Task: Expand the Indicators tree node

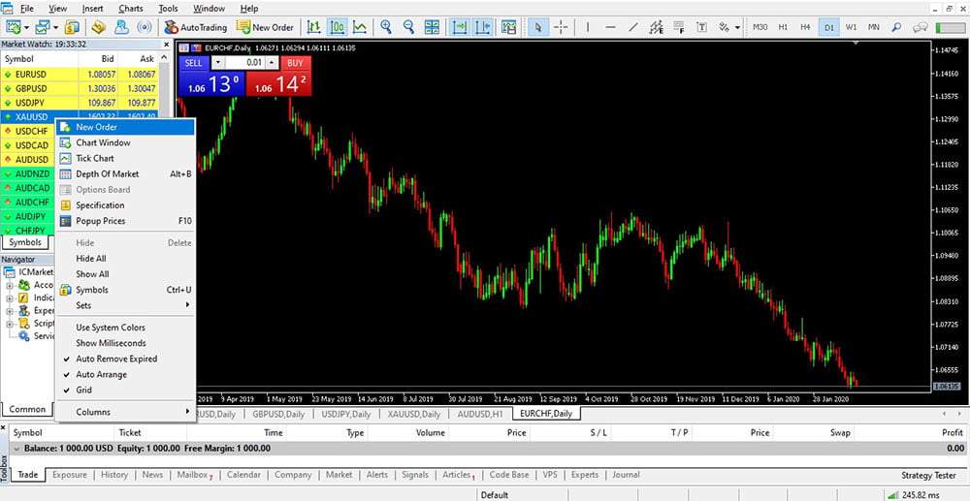Action: pyautogui.click(x=10, y=298)
